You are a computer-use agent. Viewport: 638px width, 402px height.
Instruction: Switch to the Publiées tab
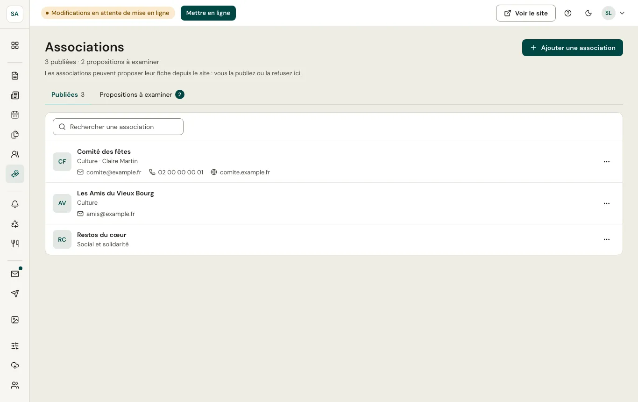[x=68, y=94]
